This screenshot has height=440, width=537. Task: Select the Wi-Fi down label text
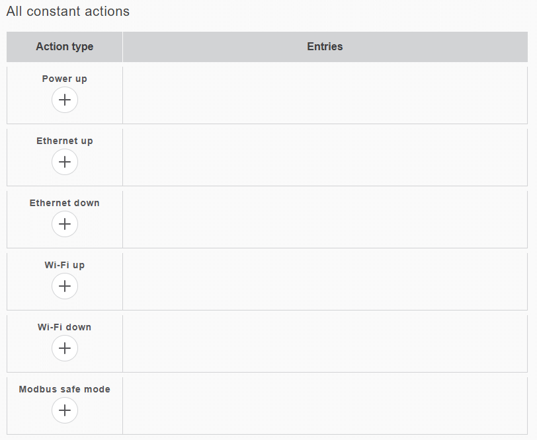(65, 327)
